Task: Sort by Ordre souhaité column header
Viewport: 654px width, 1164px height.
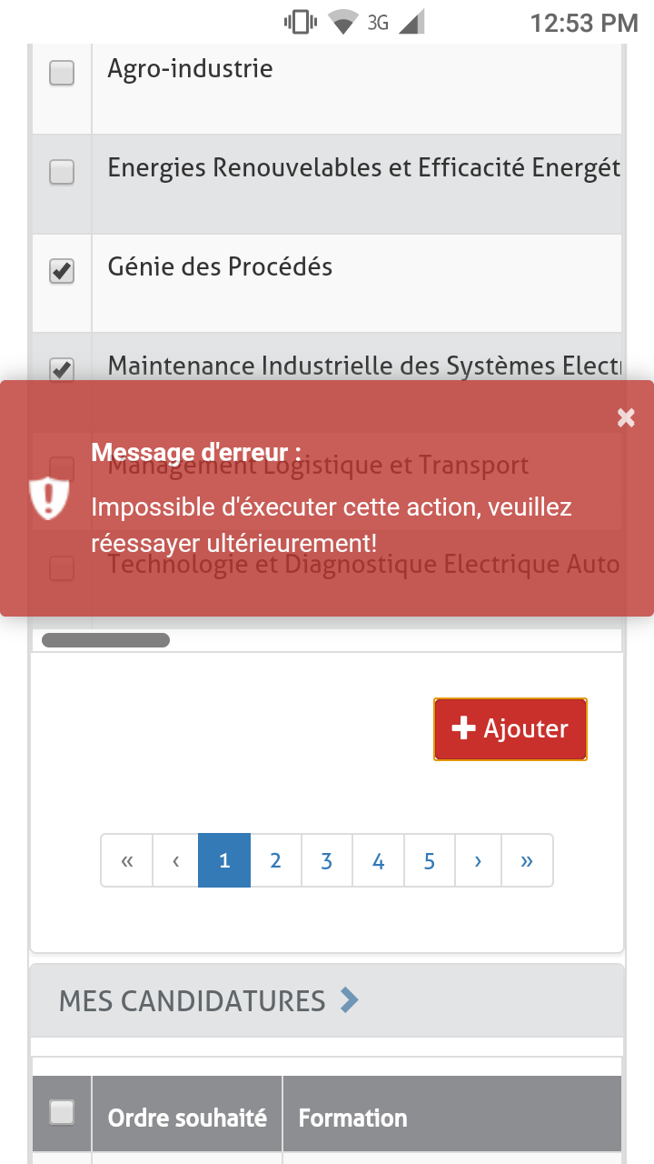Action: tap(187, 1118)
